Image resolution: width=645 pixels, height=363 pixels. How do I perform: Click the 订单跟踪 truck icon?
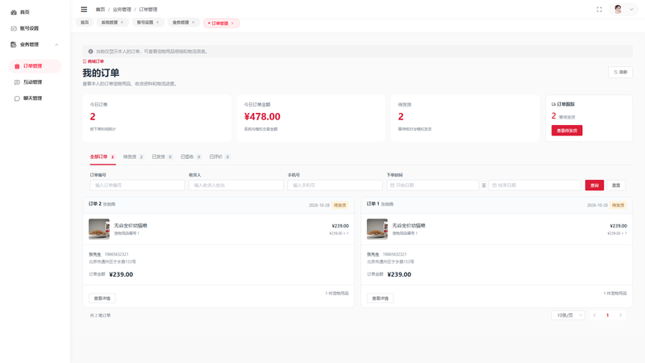(554, 105)
